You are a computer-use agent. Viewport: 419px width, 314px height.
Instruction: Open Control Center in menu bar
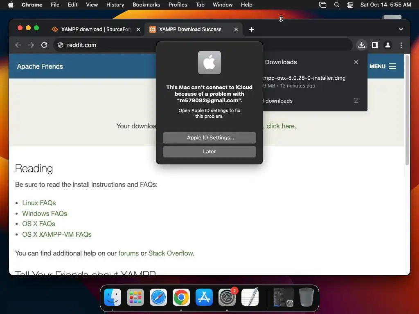(350, 4)
